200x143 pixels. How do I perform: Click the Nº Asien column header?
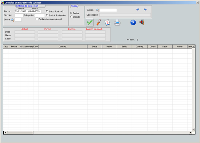pyautogui.click(x=24, y=47)
